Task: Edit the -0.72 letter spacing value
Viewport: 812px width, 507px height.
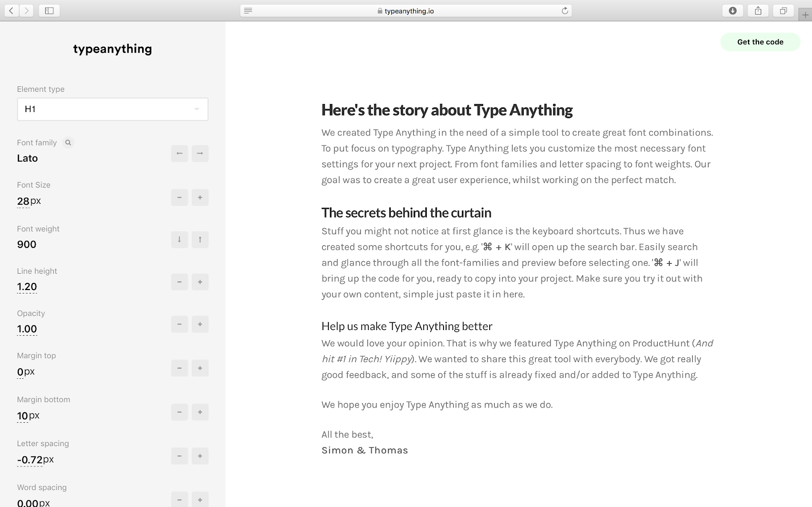Action: pyautogui.click(x=29, y=460)
